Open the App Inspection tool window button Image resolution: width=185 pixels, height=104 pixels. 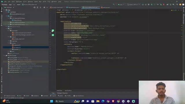79,96
